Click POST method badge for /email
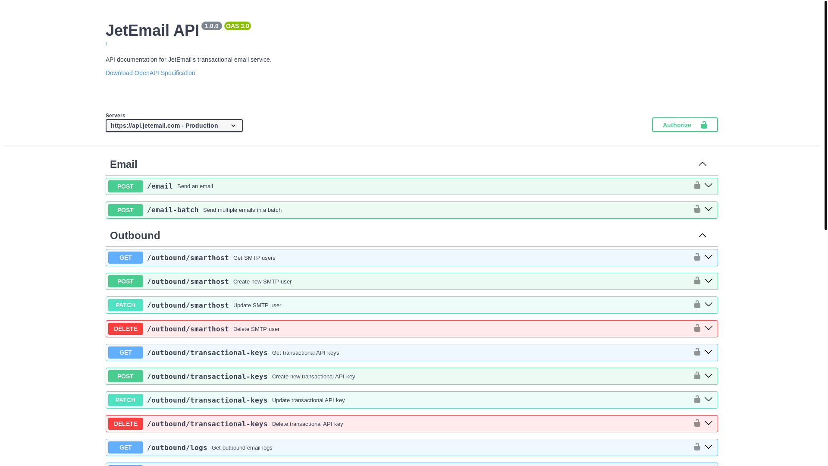The width and height of the screenshot is (828, 466). pyautogui.click(x=125, y=186)
